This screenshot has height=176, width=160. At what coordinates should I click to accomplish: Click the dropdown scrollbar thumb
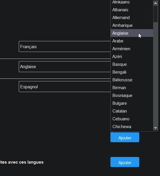pyautogui.click(x=155, y=14)
